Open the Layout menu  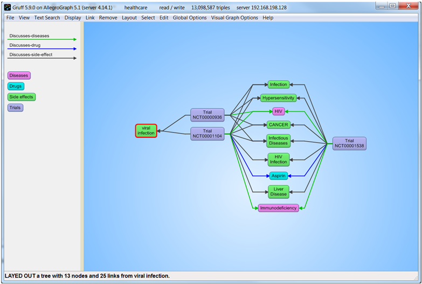click(129, 18)
